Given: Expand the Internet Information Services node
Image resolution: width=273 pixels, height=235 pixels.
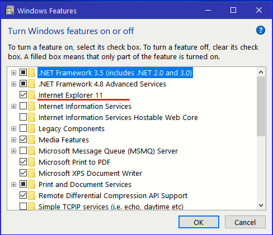Looking at the screenshot, I should click(13, 106).
